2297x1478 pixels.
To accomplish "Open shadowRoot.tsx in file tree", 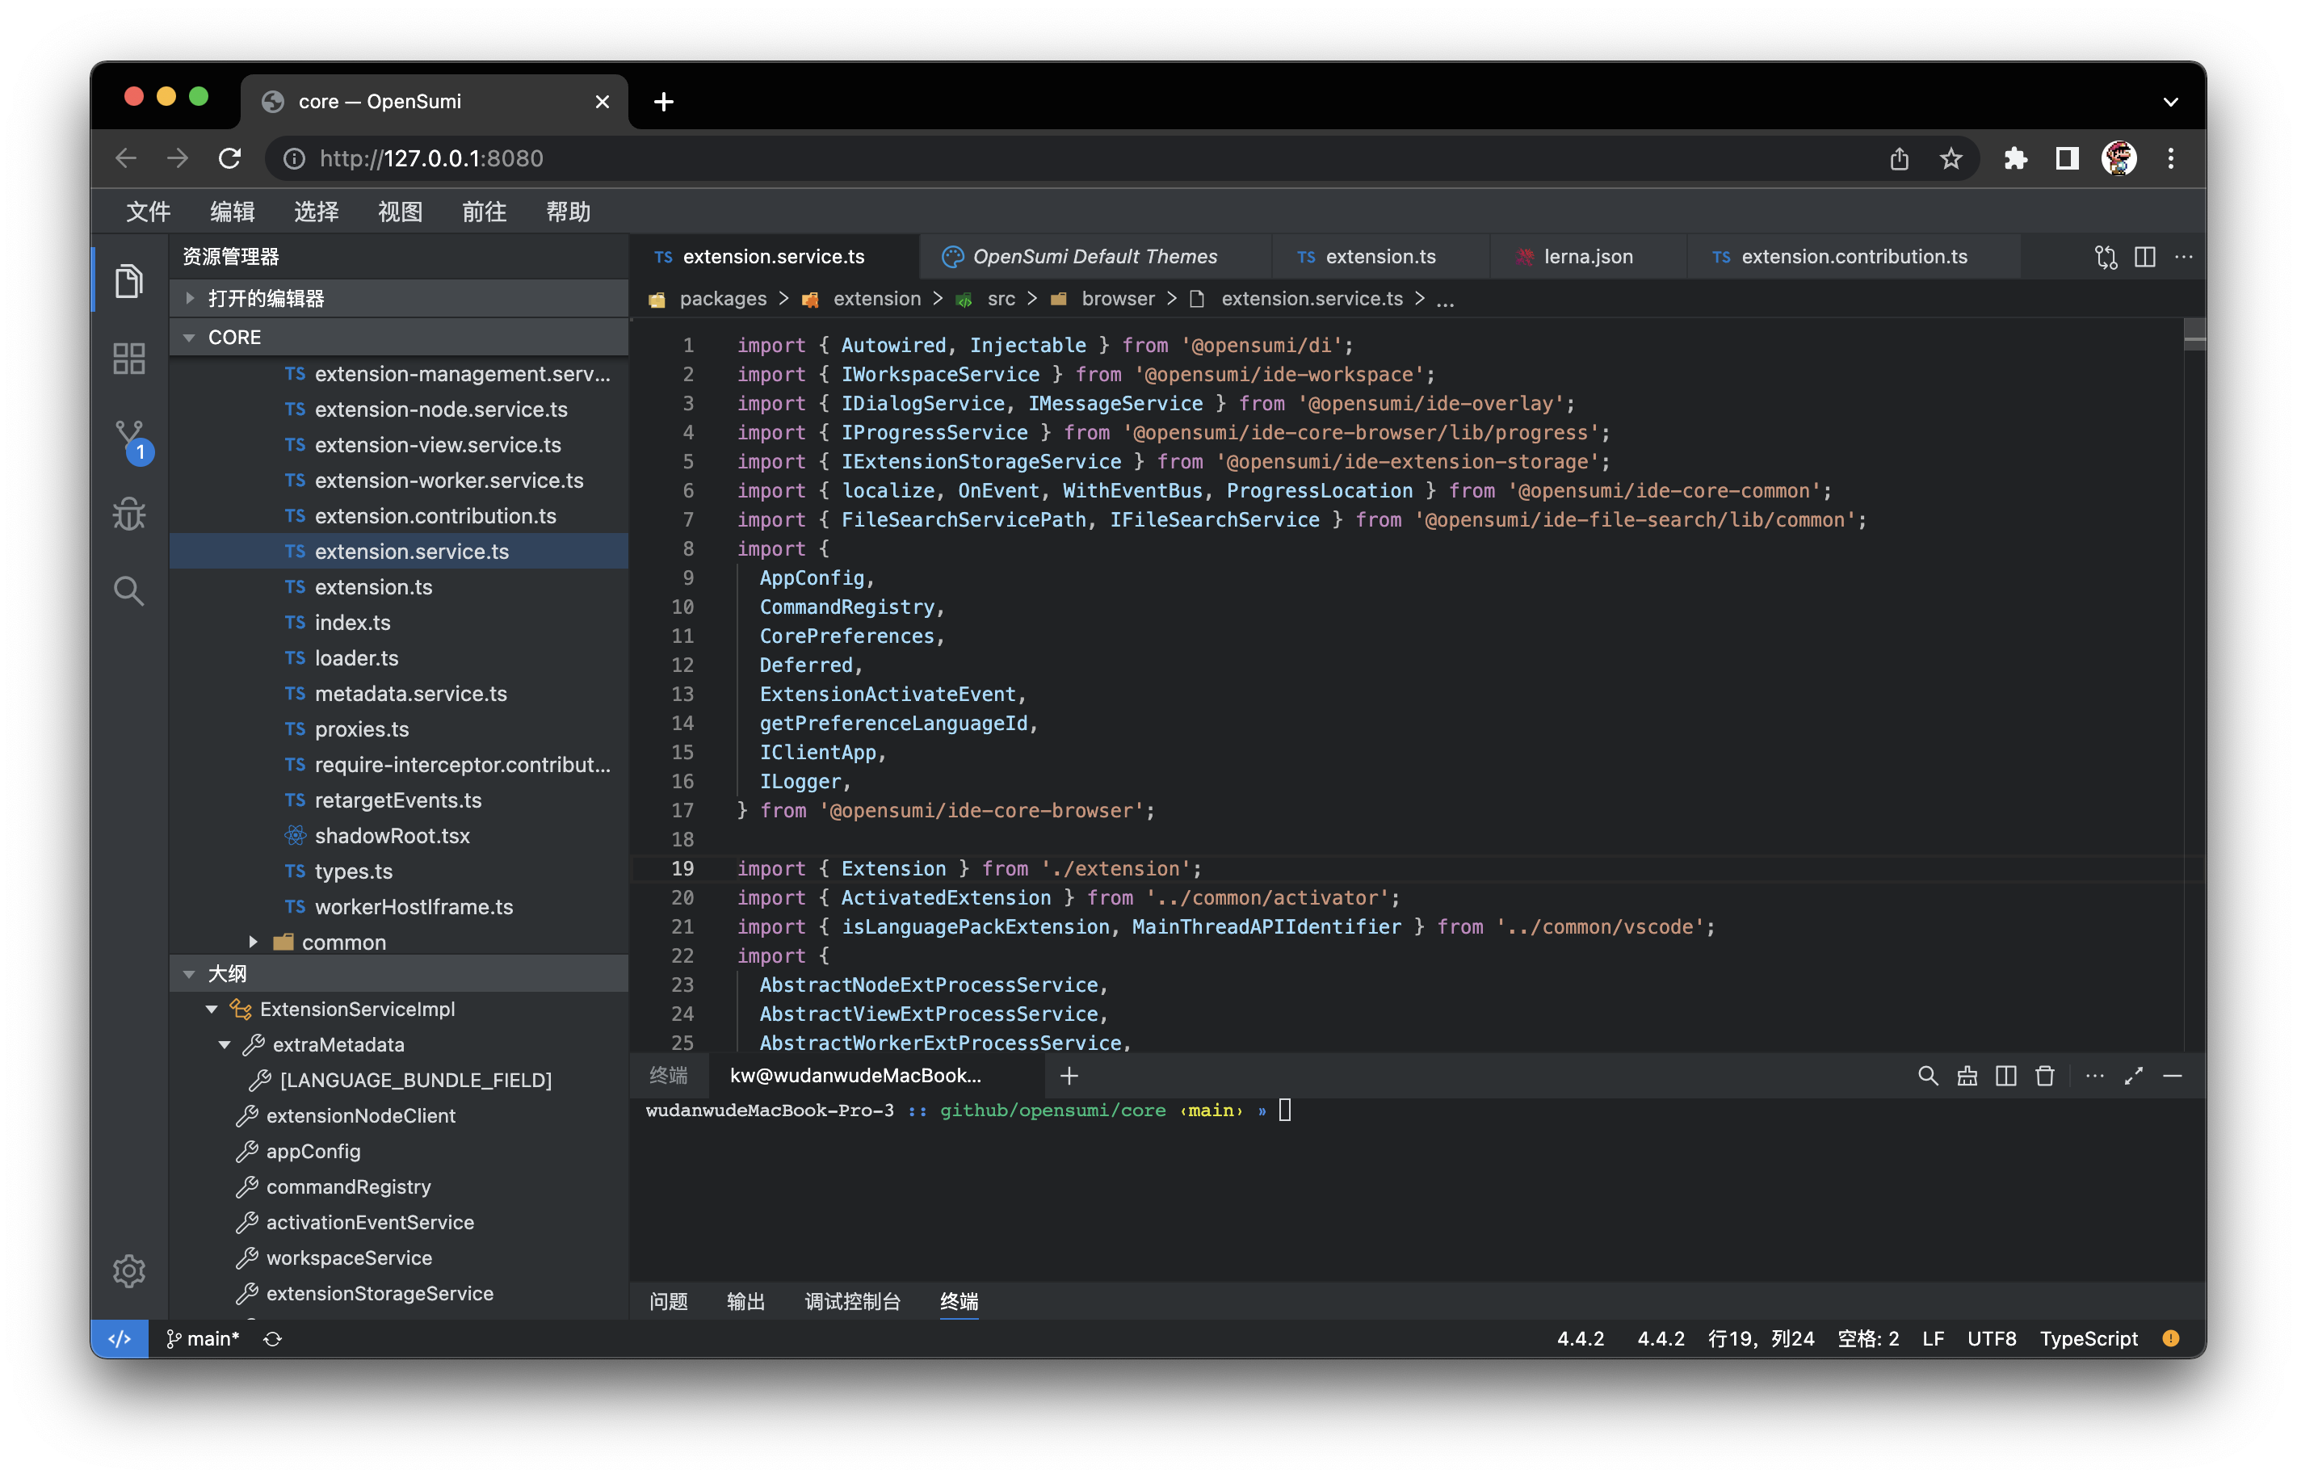I will click(398, 835).
